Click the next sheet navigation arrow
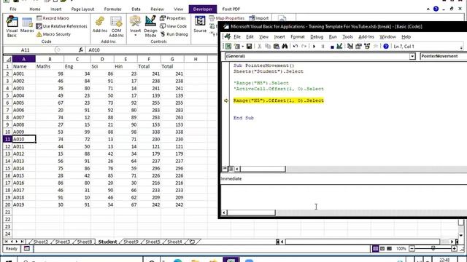 pos(16,242)
